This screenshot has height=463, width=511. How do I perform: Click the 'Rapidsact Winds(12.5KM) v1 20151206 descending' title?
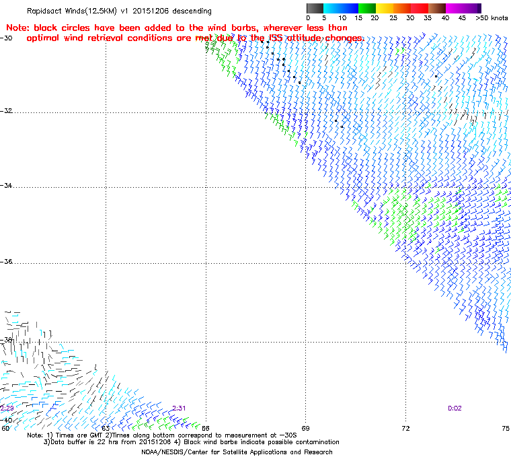pyautogui.click(x=119, y=11)
